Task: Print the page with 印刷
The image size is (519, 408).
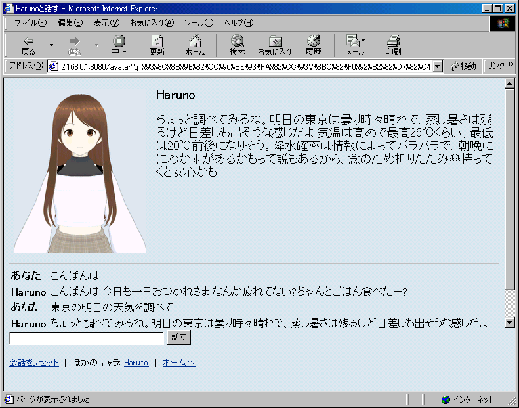Action: click(393, 46)
